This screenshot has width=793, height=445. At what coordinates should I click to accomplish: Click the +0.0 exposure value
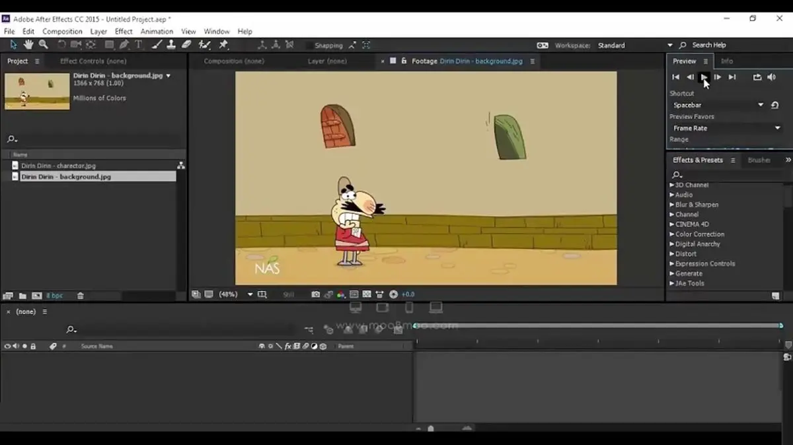point(408,294)
